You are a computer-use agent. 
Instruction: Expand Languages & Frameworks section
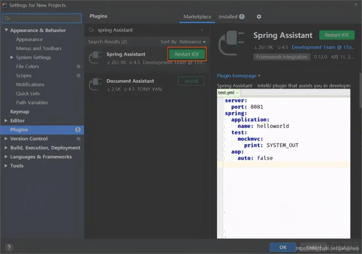6,157
